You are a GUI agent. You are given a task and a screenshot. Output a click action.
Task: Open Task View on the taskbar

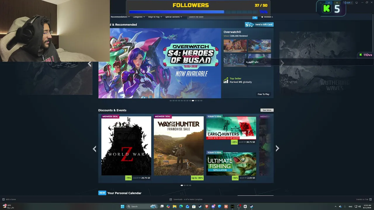tap(162, 206)
